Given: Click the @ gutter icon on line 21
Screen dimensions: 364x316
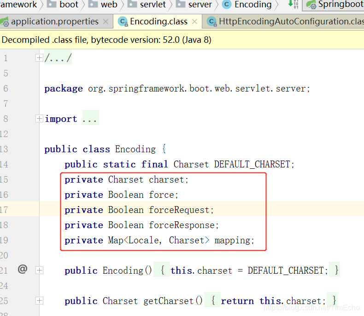Looking at the screenshot, I should (x=23, y=269).
